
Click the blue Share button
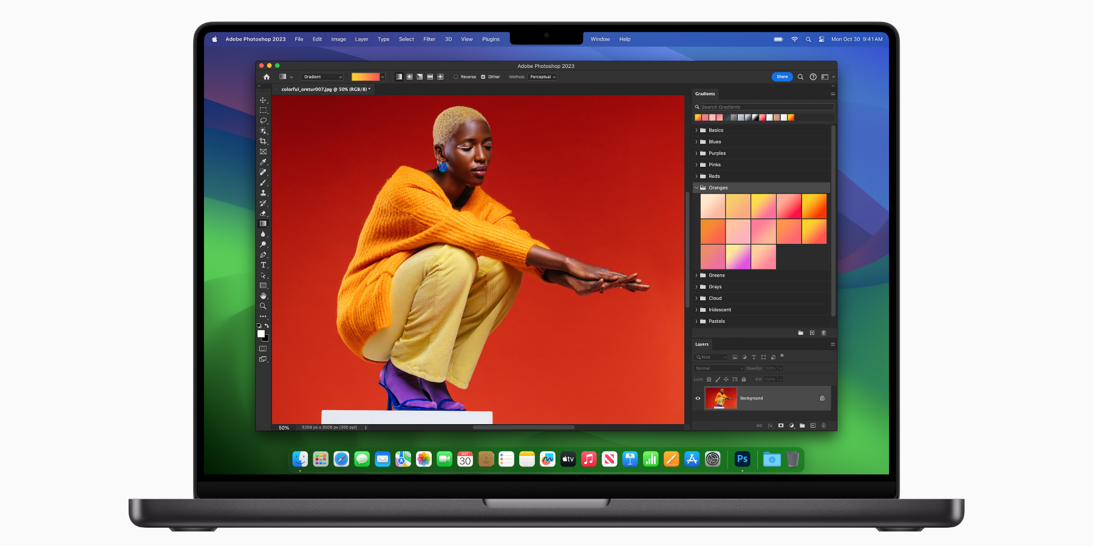782,77
